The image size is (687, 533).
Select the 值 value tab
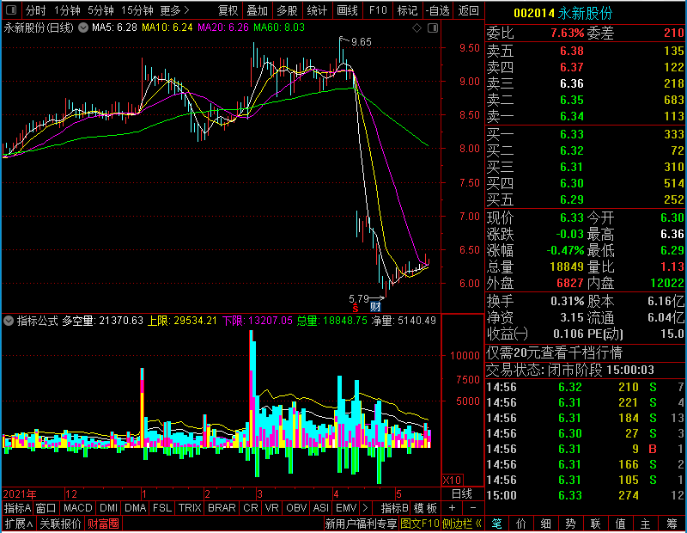click(620, 524)
